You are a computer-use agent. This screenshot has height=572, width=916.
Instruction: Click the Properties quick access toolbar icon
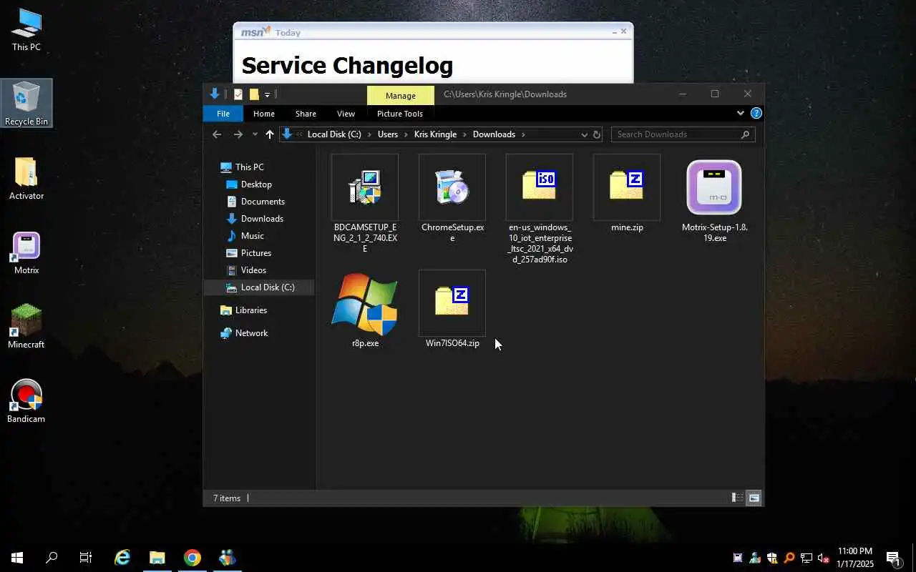[238, 94]
